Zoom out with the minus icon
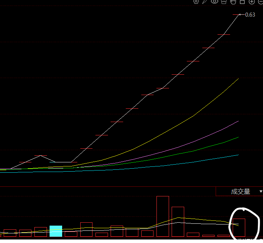Image resolution: width=263 pixels, height=243 pixels. (260, 2)
